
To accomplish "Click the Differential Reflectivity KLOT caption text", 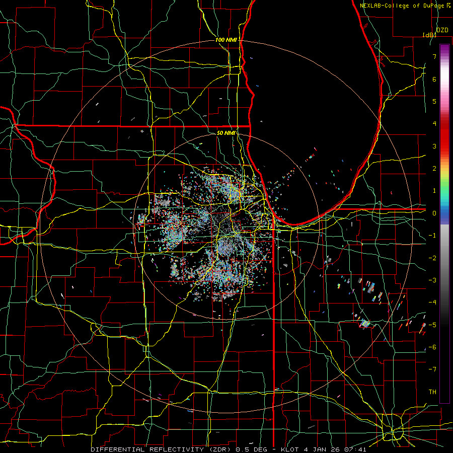I will tap(229, 449).
